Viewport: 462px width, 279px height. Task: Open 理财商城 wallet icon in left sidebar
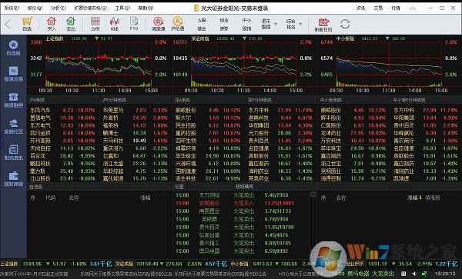coord(13,178)
